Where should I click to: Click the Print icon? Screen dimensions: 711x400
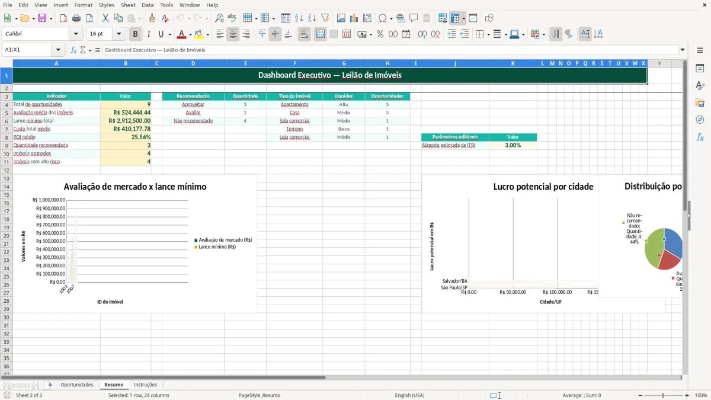coord(76,18)
